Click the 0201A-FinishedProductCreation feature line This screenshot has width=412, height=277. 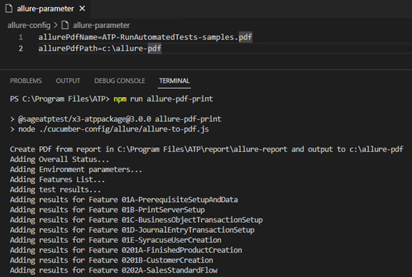pyautogui.click(x=126, y=250)
